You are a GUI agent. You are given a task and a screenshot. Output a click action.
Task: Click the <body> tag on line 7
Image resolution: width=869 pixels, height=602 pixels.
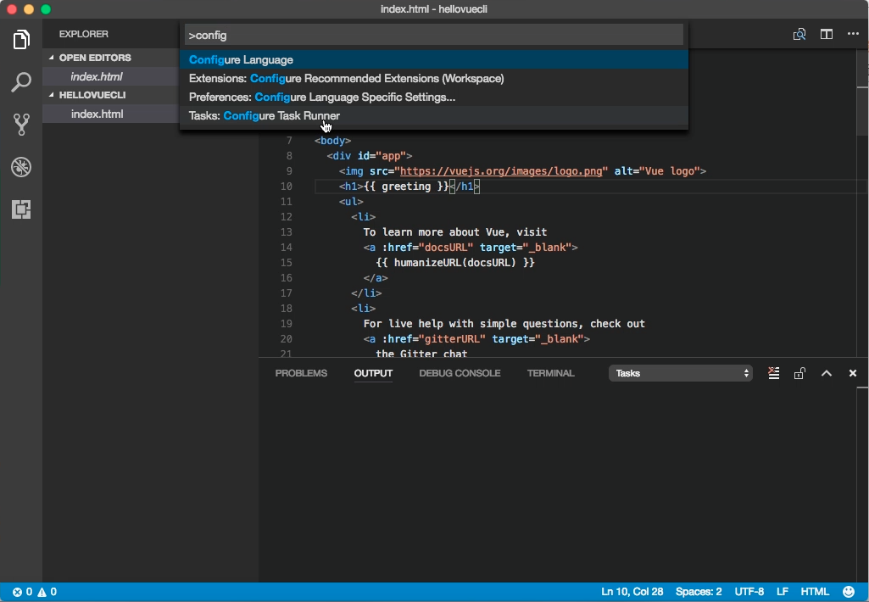point(332,141)
